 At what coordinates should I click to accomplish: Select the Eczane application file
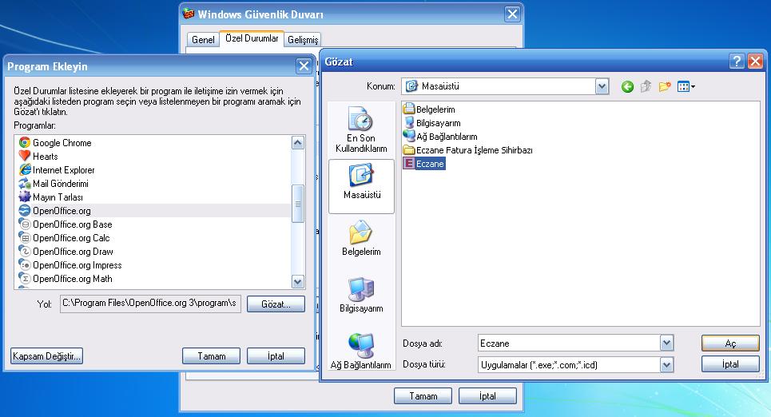pyautogui.click(x=424, y=164)
